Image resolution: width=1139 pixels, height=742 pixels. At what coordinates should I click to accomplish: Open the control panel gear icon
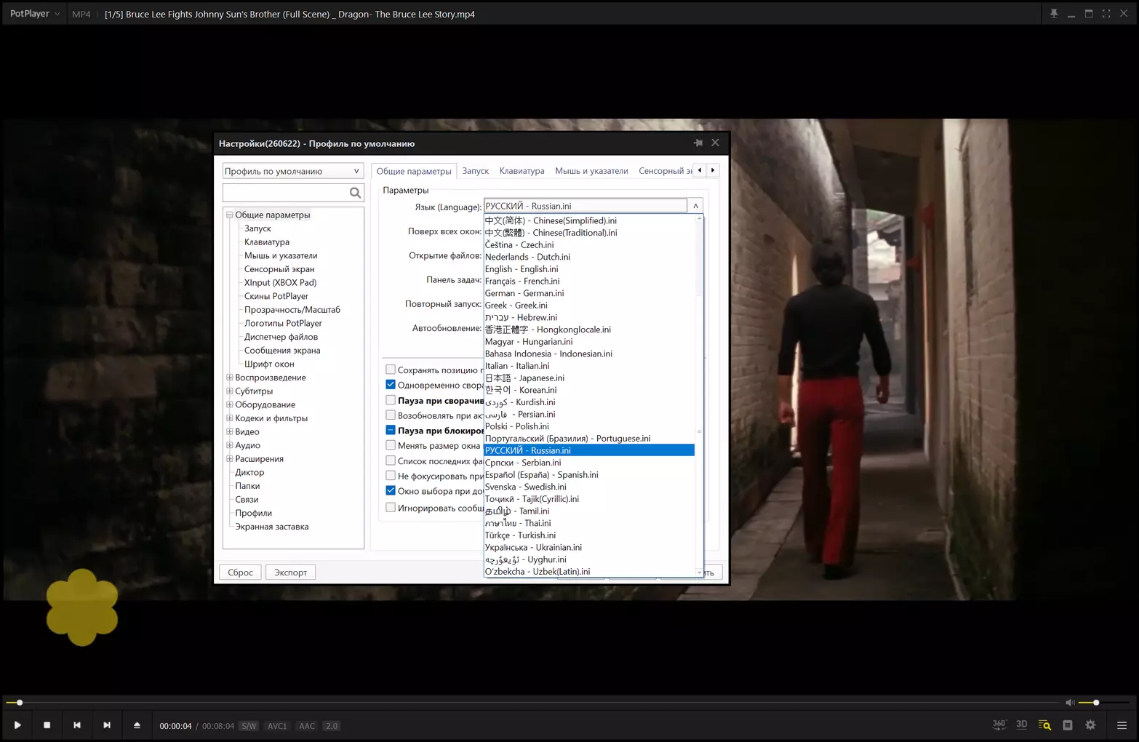tap(1090, 725)
